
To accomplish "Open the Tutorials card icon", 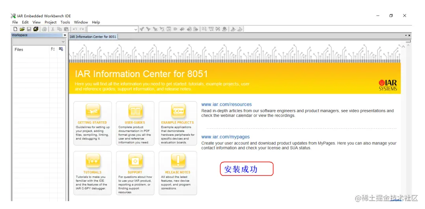I will pyautogui.click(x=93, y=161).
